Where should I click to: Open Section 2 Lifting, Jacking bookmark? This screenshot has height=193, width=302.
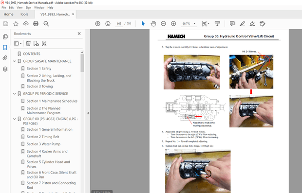pos(49,78)
